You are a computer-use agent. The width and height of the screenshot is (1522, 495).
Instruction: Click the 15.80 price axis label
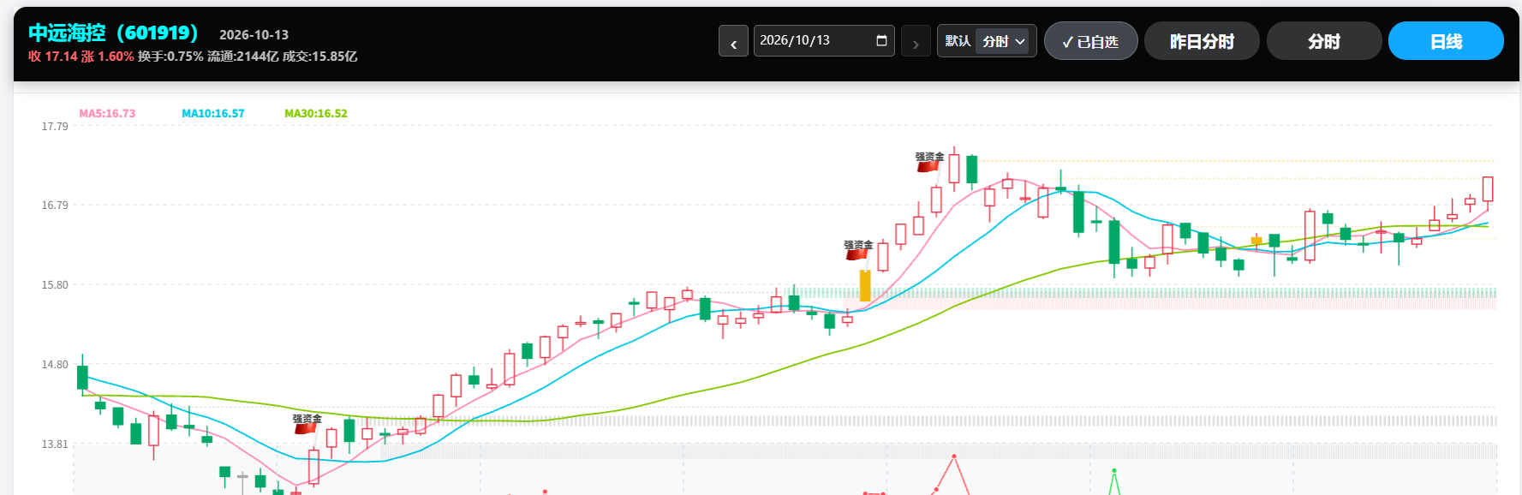[x=55, y=285]
